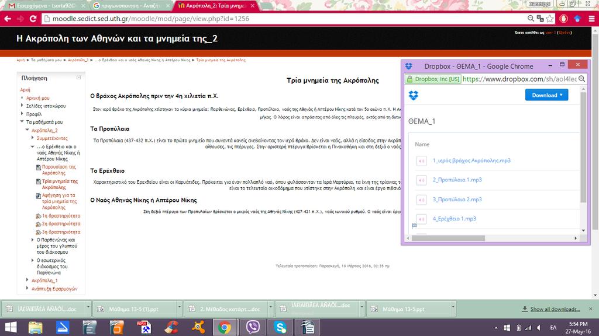Click the audio icon beside 1_ιερός βράχος Ακρόπολης.mp3
The width and height of the screenshot is (599, 336).
pyautogui.click(x=421, y=161)
